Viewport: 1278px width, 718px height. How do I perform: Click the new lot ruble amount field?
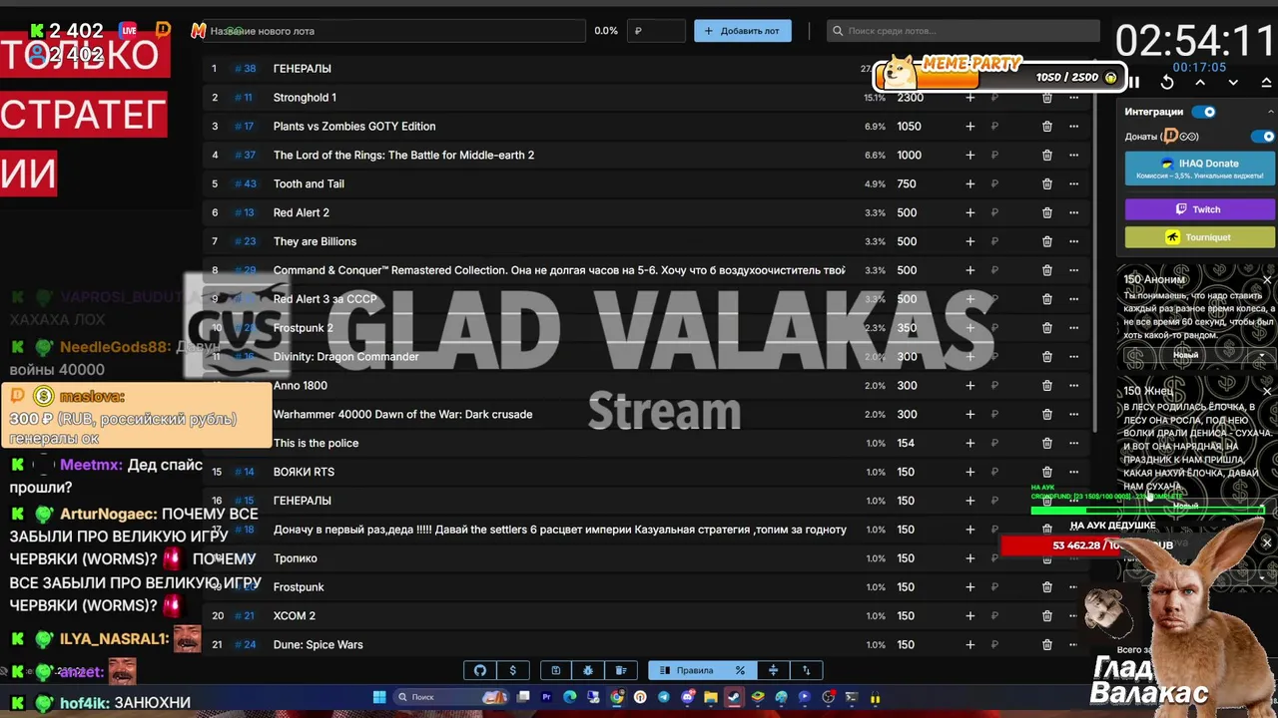(657, 31)
